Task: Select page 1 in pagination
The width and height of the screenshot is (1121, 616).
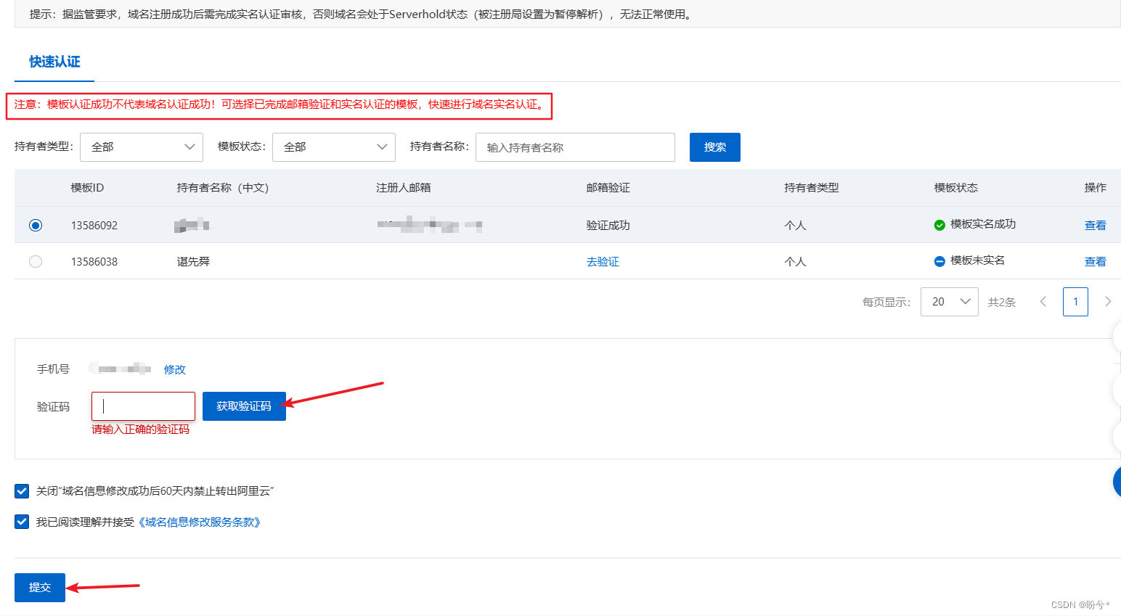Action: point(1075,302)
